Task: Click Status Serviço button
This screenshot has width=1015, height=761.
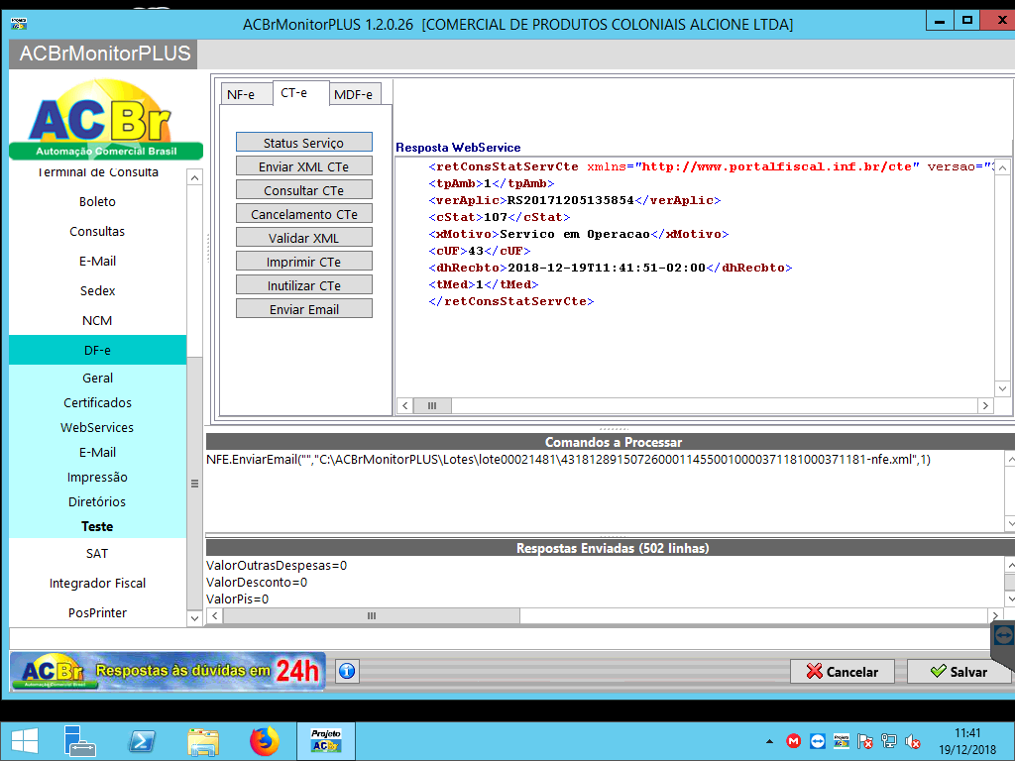Action: pos(304,143)
